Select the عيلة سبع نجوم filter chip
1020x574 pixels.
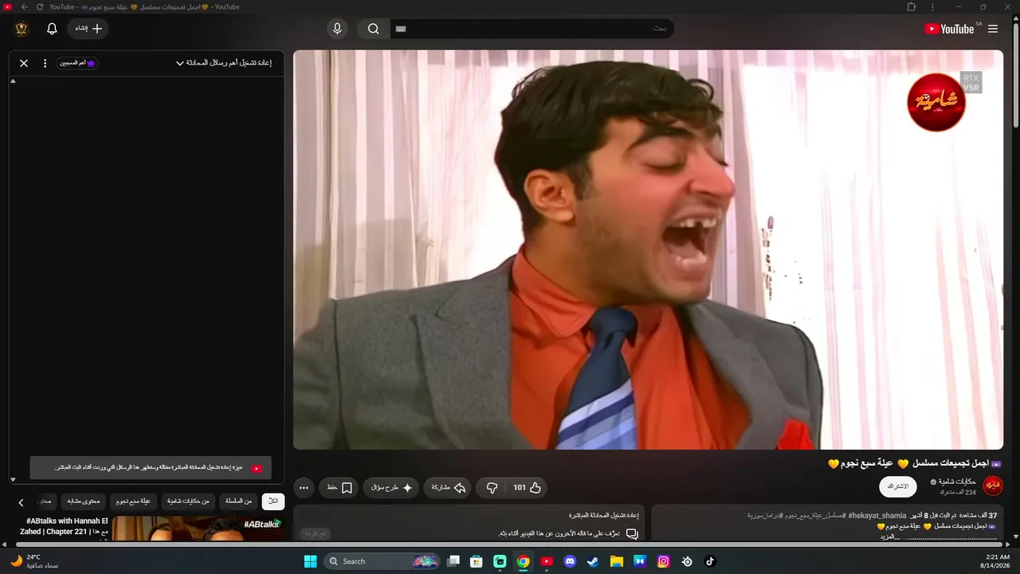[x=133, y=501]
